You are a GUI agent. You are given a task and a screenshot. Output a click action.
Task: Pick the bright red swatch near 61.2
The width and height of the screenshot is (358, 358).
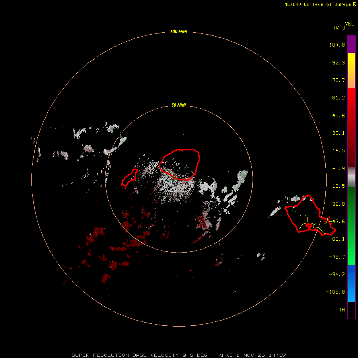tap(351, 97)
